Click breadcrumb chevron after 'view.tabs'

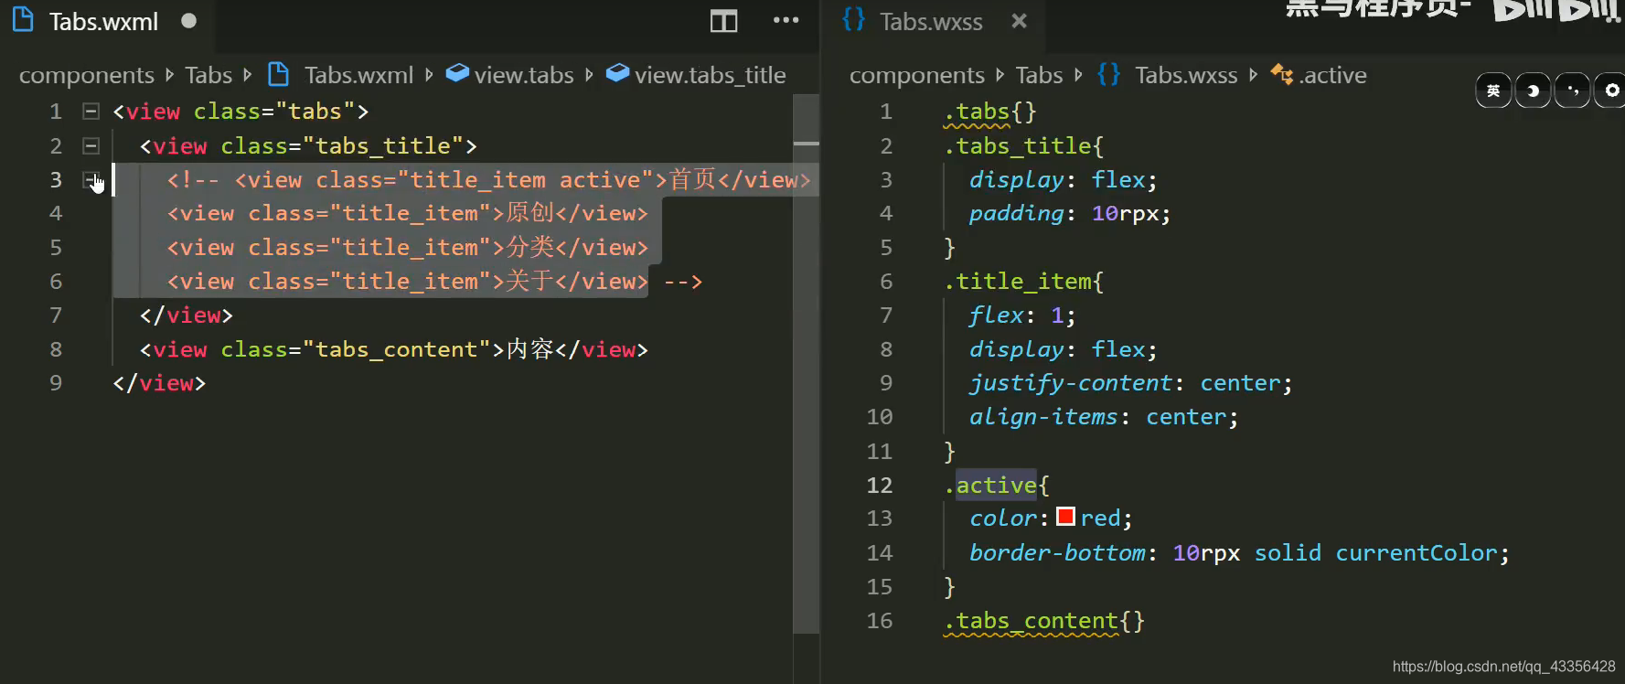point(589,75)
